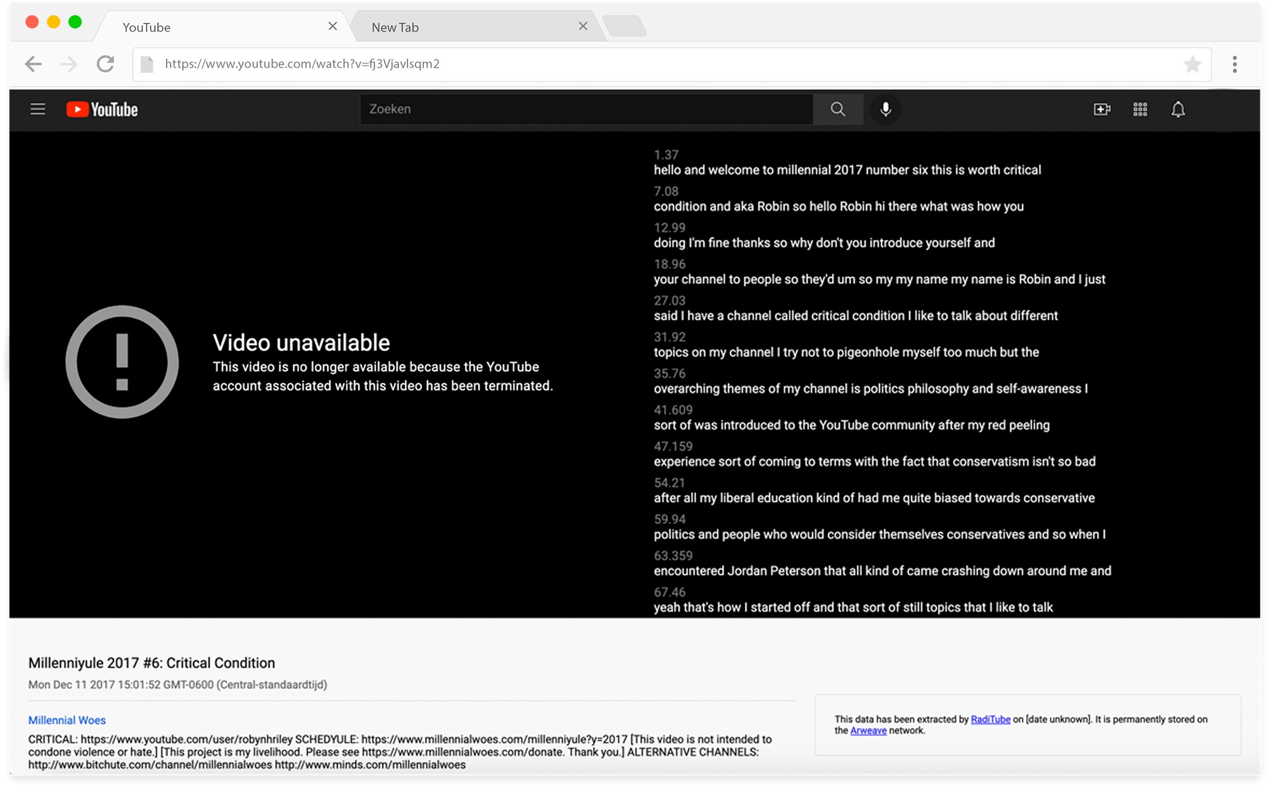Open a new browser tab

click(625, 27)
